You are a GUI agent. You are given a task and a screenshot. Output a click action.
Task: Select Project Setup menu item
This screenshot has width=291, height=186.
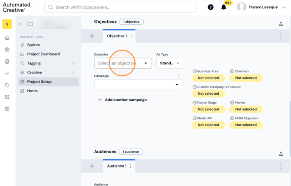(x=48, y=81)
